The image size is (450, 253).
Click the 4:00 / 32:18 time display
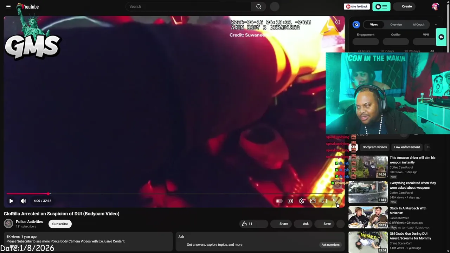pyautogui.click(x=43, y=201)
